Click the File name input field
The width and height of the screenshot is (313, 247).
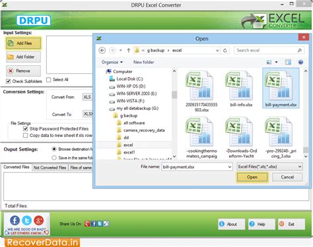click(195, 167)
